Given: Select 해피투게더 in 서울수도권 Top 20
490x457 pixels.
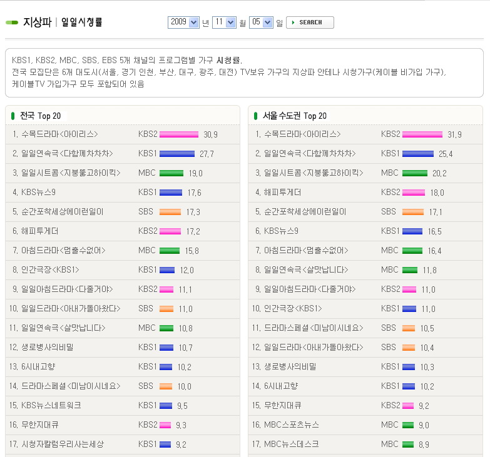Looking at the screenshot, I should coord(282,193).
